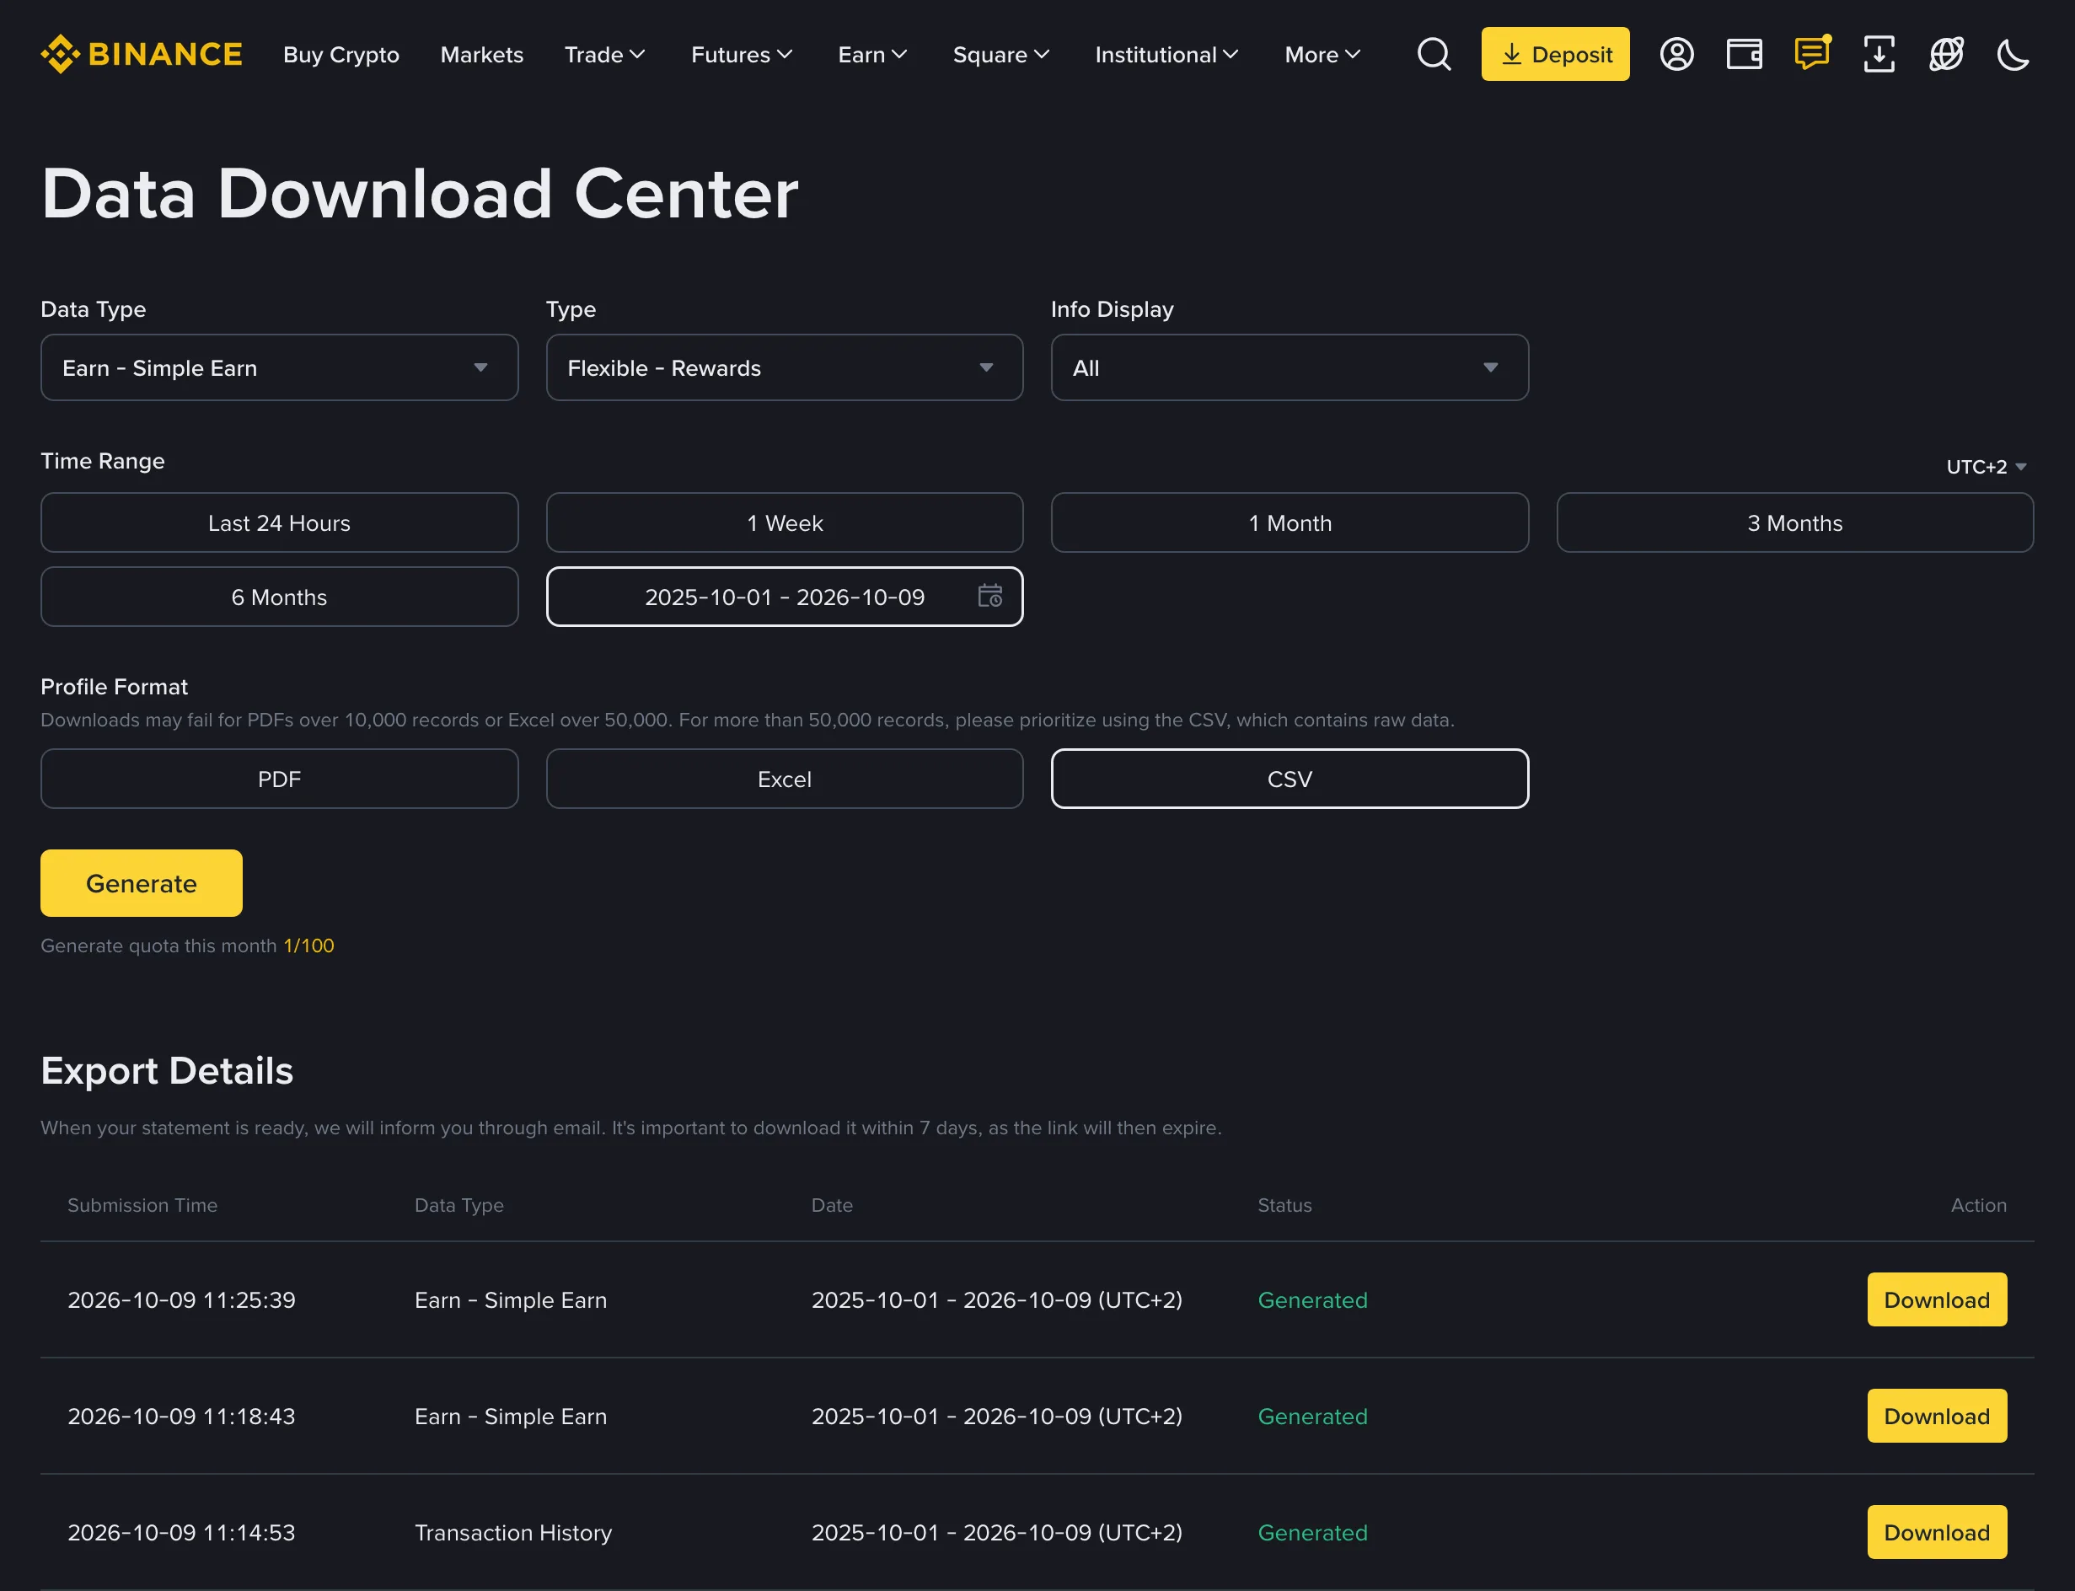
Task: Open the Data Type dropdown
Action: click(x=279, y=367)
